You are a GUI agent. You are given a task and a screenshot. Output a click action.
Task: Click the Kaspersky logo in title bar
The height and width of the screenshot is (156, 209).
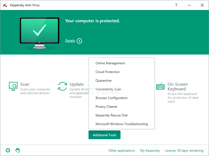click(x=5, y=5)
